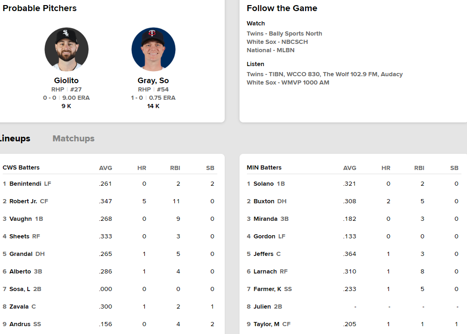
Task: Click Vaughn in the White Sox batters list
Action: pyautogui.click(x=21, y=219)
